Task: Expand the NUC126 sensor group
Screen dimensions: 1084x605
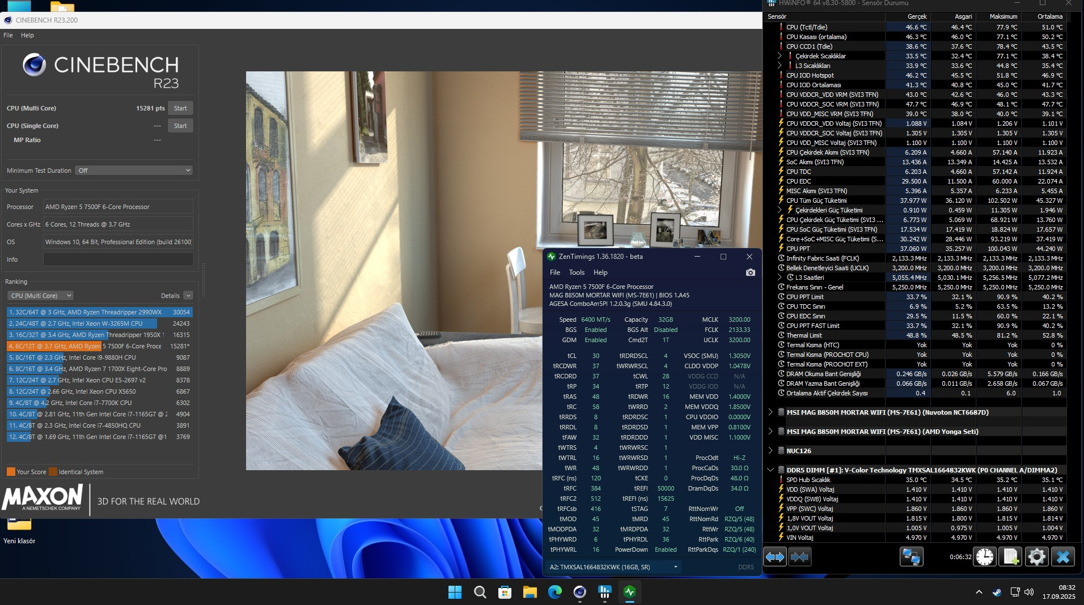Action: click(x=770, y=451)
